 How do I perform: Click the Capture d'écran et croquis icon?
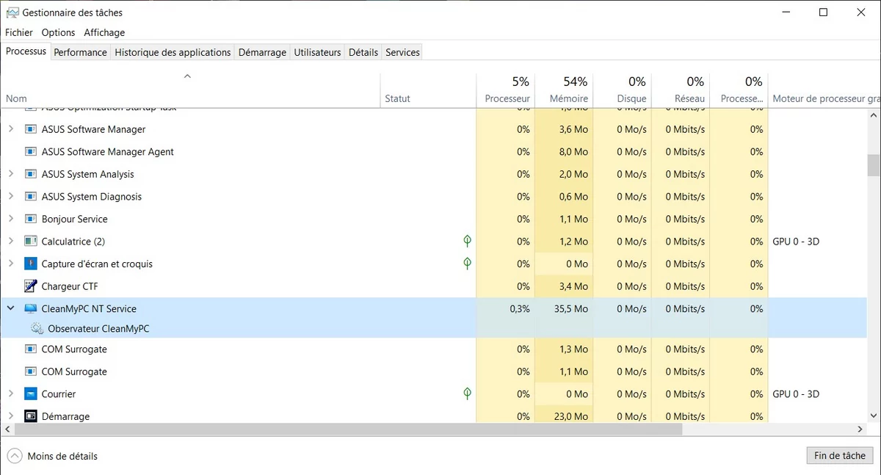pos(30,264)
